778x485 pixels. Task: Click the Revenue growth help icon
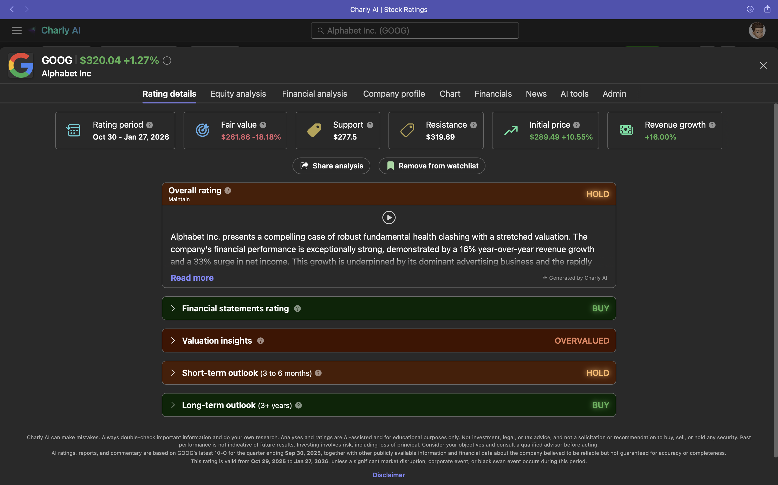(x=712, y=125)
